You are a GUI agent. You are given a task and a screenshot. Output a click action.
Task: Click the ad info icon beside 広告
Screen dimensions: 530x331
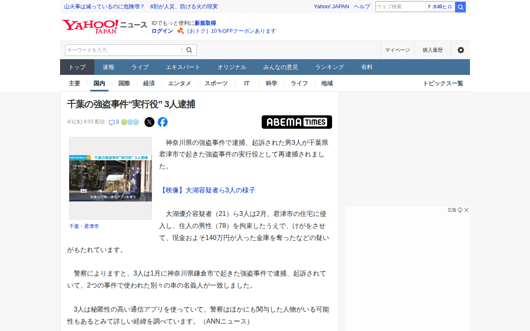460,210
